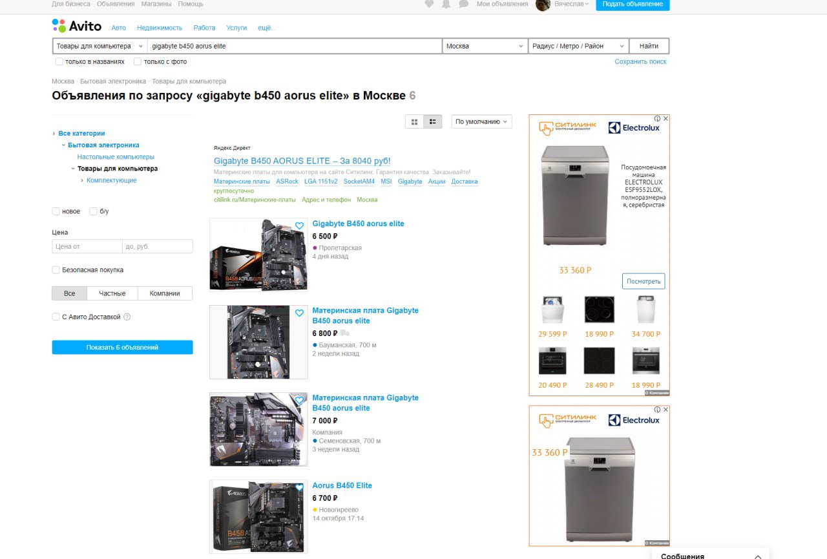The height and width of the screenshot is (559, 827).
Task: Click delivery truck icon beside 6 800 ₽
Action: click(x=345, y=333)
